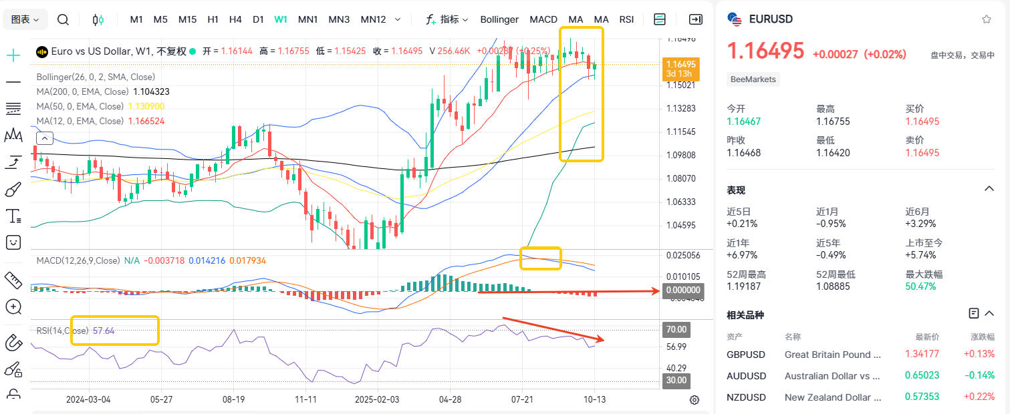The height and width of the screenshot is (414, 1010).
Task: Toggle EURUSD favorite star
Action: click(x=986, y=19)
